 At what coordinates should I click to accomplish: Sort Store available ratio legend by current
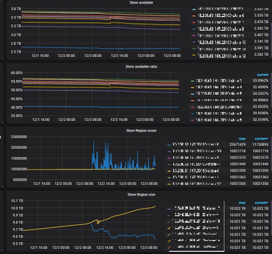tap(263, 75)
